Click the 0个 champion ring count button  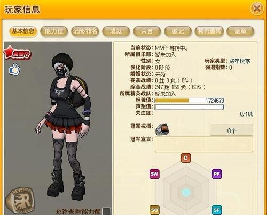pyautogui.click(x=231, y=130)
